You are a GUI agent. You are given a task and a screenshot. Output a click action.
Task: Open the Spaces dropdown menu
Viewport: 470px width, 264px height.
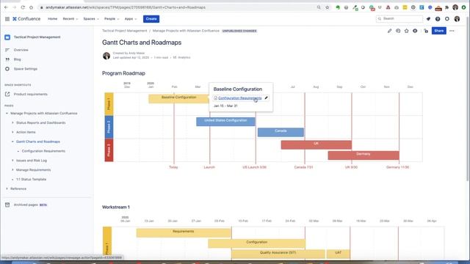pos(91,19)
